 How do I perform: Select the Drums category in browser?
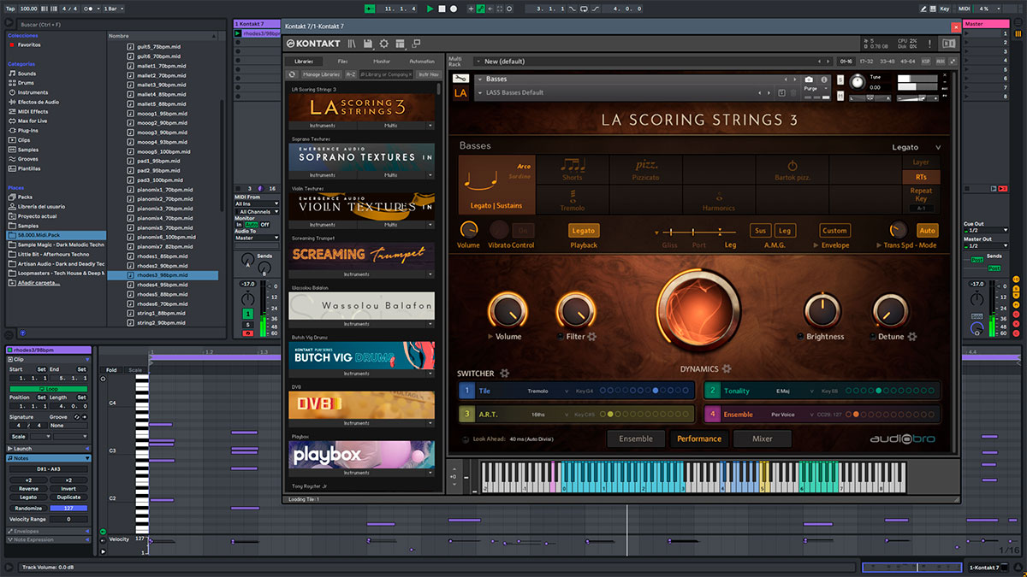[27, 83]
